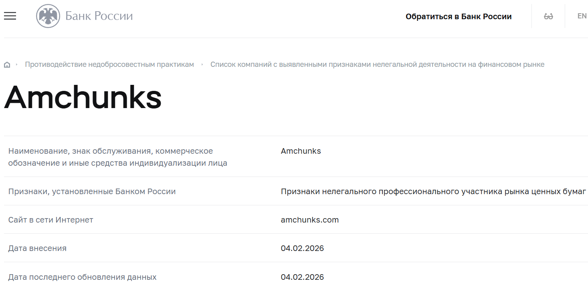The height and width of the screenshot is (289, 588).
Task: Click the Bank of Russia eagle emblem
Action: (x=48, y=16)
